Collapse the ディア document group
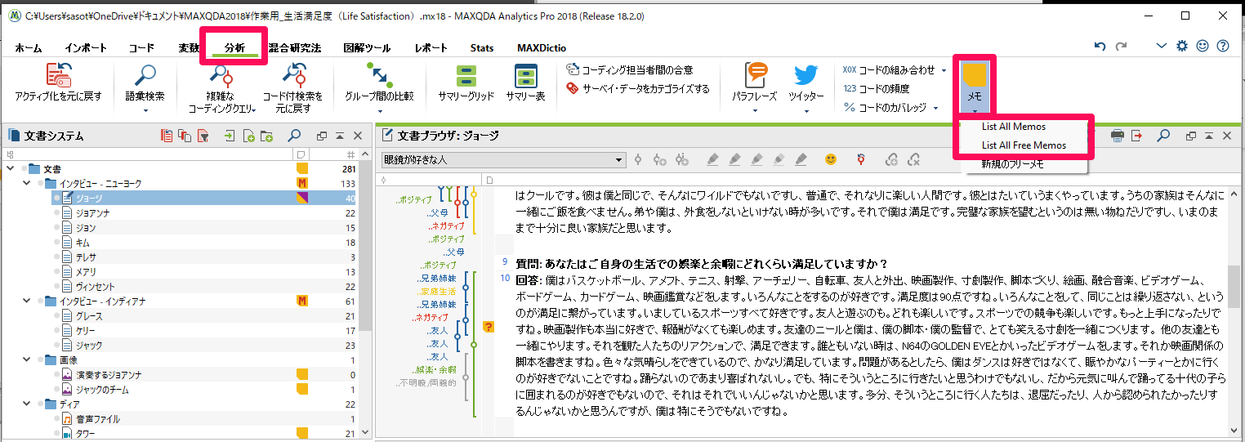Viewport: 1245px width, 442px height. [x=27, y=404]
